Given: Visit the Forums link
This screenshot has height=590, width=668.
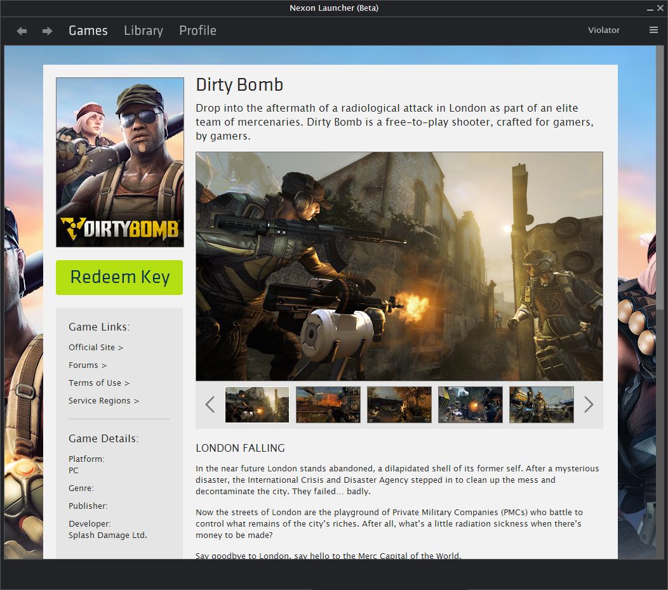Looking at the screenshot, I should [x=88, y=365].
